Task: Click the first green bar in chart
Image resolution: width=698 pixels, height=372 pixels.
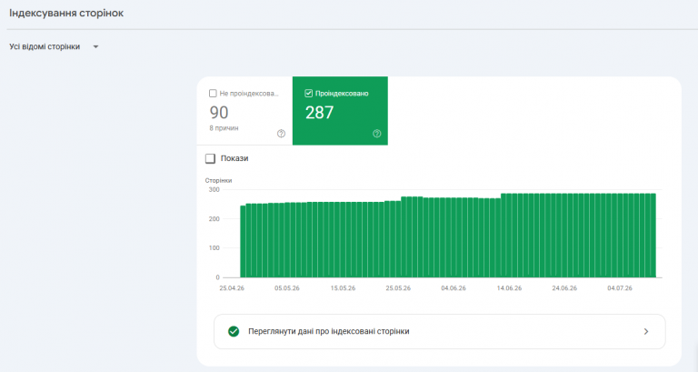Action: tap(243, 241)
